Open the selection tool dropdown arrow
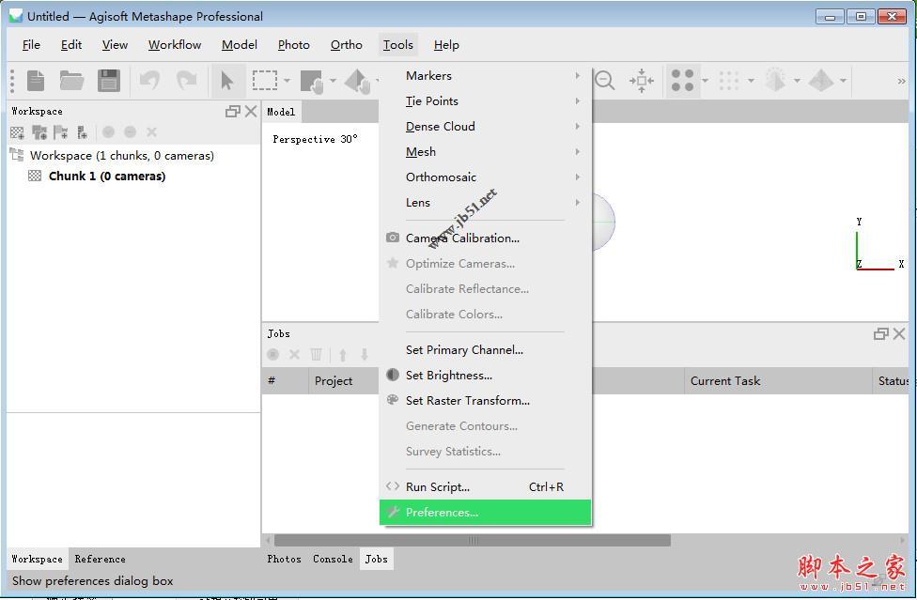The height and width of the screenshot is (600, 917). pyautogui.click(x=287, y=81)
